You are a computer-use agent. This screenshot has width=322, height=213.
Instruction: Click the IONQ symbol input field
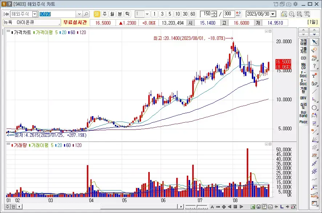[x=58, y=14]
